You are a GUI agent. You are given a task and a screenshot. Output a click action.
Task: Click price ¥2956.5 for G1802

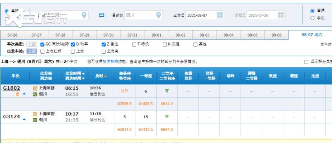coord(124,104)
